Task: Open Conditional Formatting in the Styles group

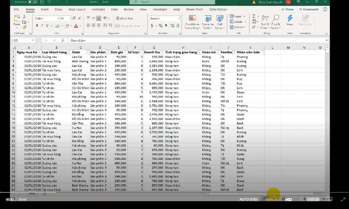Action: pyautogui.click(x=192, y=22)
